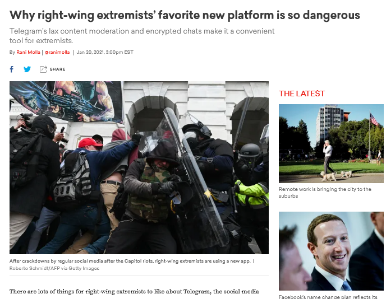Click the first paragraph about Telegram
Viewport: 386px width, 299px height.
click(x=134, y=292)
